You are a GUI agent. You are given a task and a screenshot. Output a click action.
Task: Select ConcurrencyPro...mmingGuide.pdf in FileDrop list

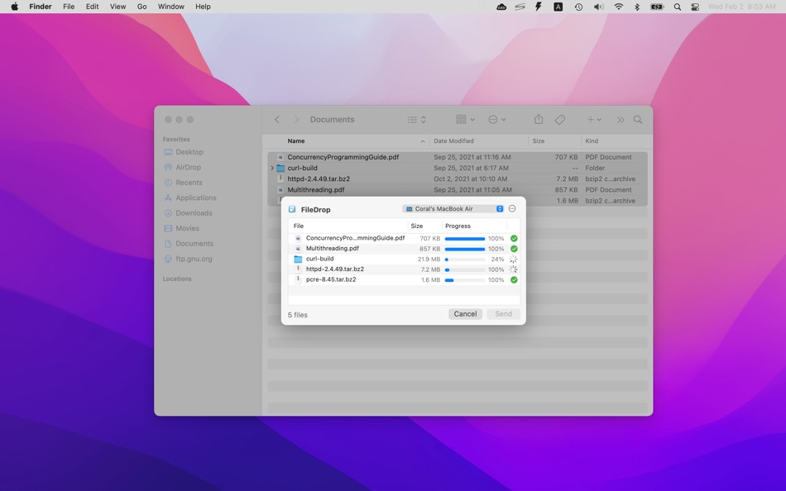(x=404, y=239)
